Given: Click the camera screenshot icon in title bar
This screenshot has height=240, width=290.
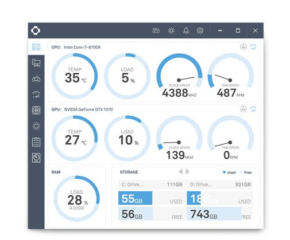Looking at the screenshot, I should click(156, 30).
